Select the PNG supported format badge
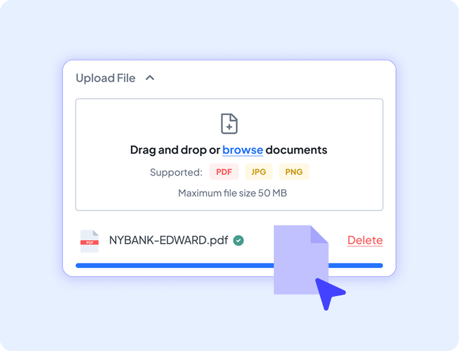The height and width of the screenshot is (351, 459). [294, 172]
